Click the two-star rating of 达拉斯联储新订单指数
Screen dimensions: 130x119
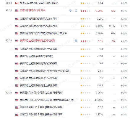(x=85, y=56)
